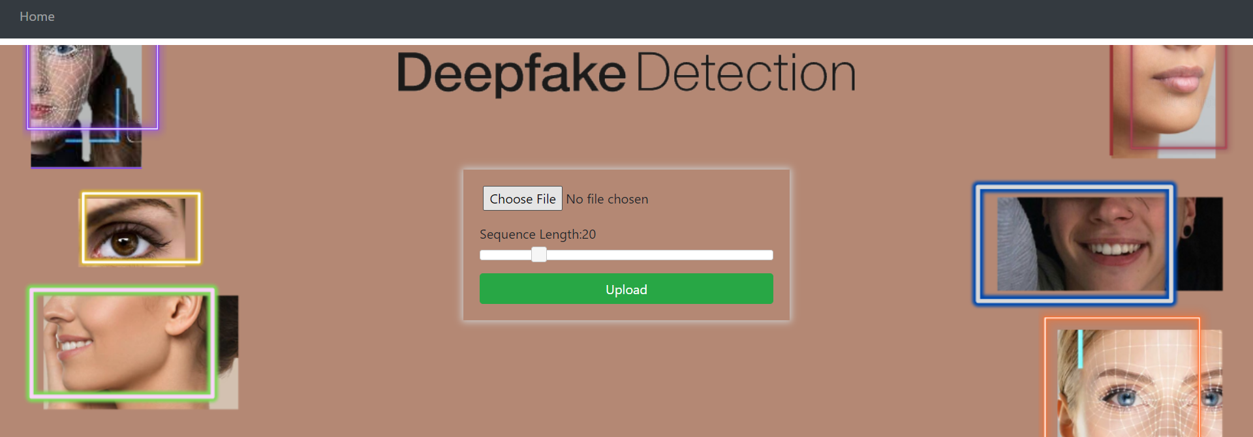Click the Sequence Length slider handle
1253x437 pixels.
coord(538,254)
